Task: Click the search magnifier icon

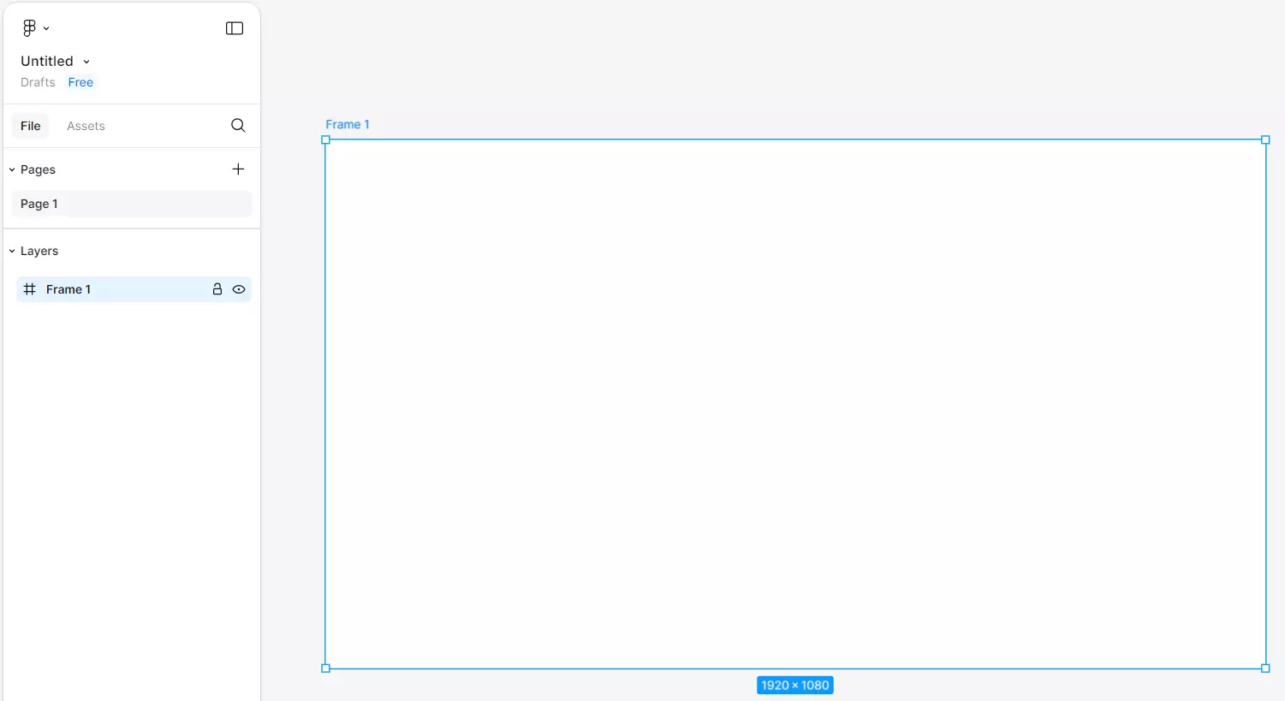Action: (x=238, y=126)
